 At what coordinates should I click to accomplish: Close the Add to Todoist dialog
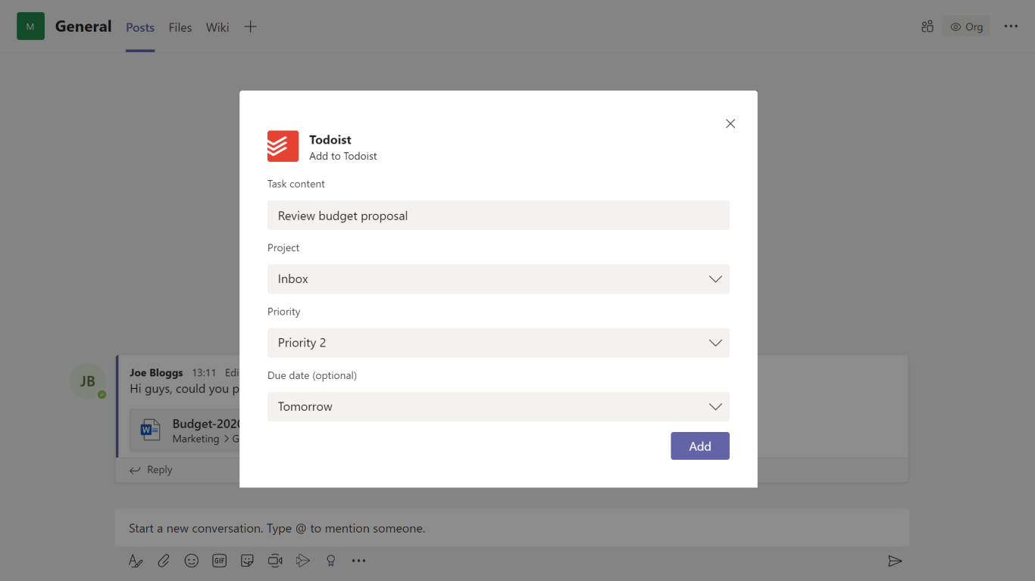[730, 123]
